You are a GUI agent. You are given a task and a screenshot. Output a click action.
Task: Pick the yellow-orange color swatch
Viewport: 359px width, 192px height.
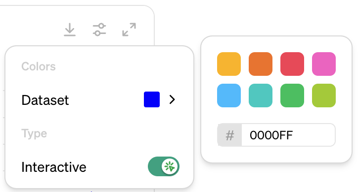point(229,64)
